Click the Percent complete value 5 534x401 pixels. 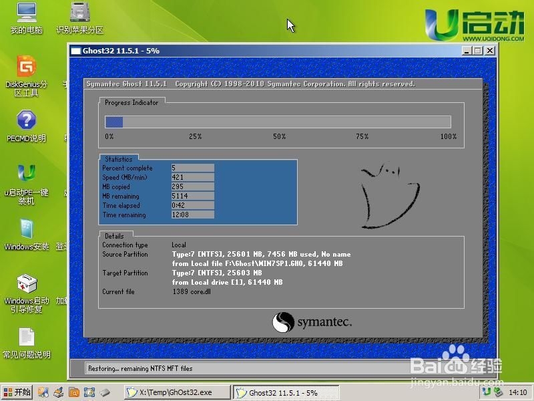click(x=193, y=168)
